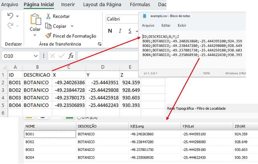This screenshot has height=164, width=258.
Task: Click the formula bar confirm checkmark icon
Action: tap(62, 56)
